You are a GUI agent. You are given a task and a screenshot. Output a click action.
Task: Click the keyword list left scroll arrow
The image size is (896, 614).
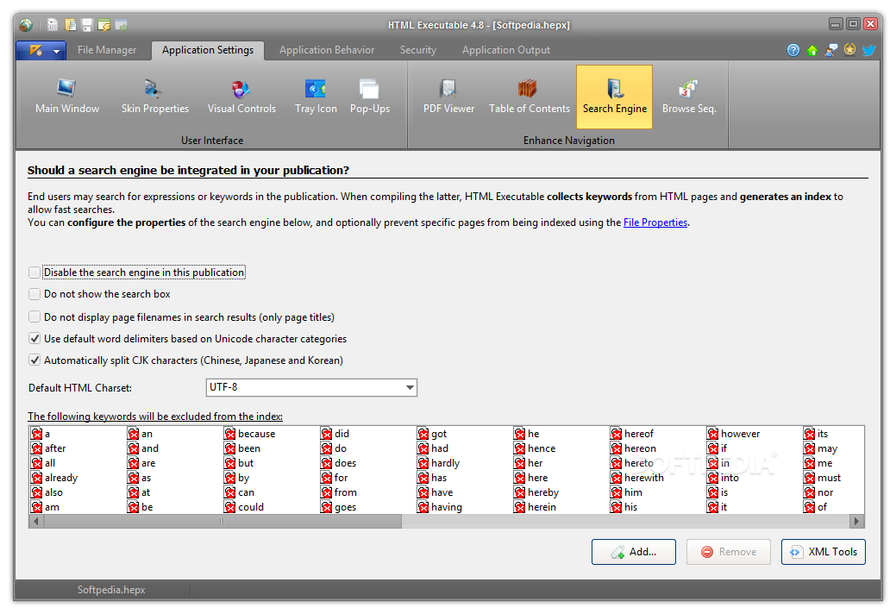[35, 521]
